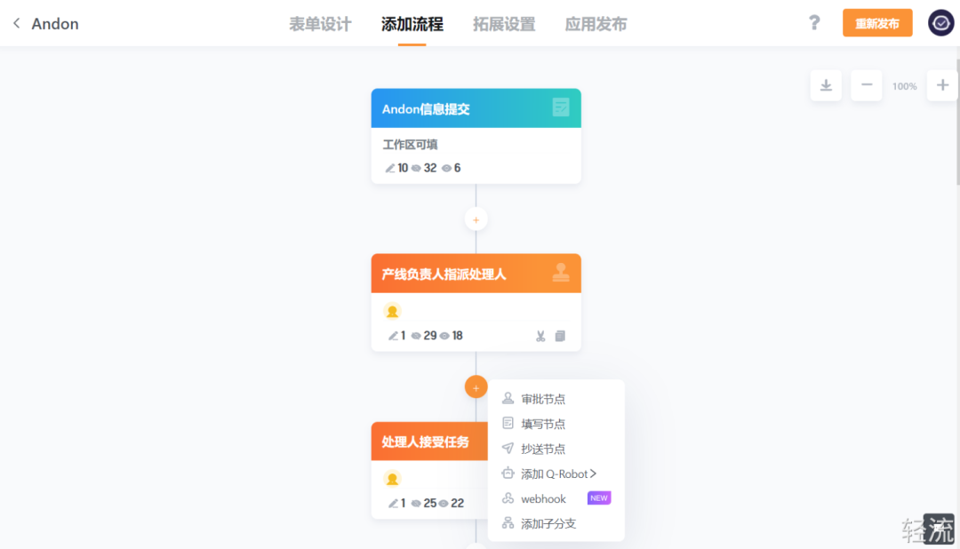Click the user avatar icon
The image size is (960, 549).
click(940, 23)
